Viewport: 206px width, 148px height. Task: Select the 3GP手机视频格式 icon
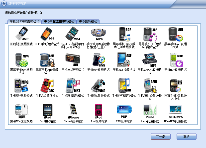[22, 34]
